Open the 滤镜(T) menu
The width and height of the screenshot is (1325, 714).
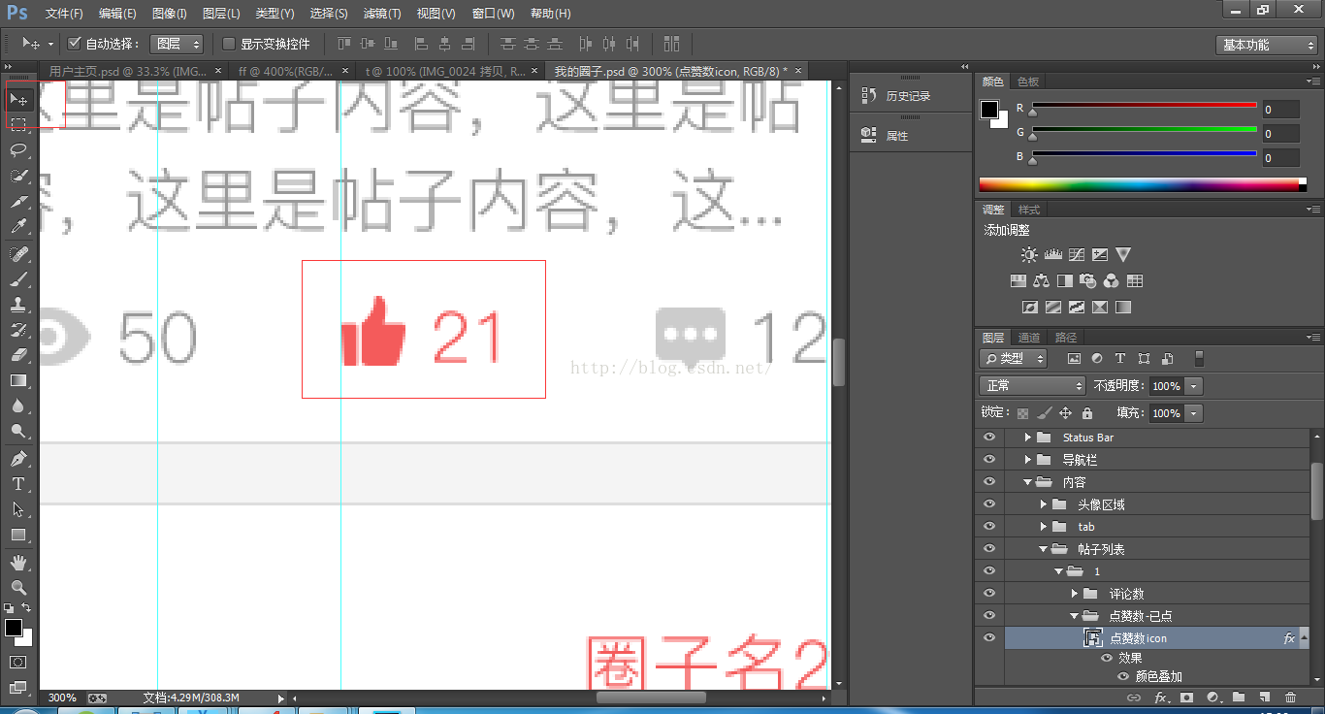(381, 14)
